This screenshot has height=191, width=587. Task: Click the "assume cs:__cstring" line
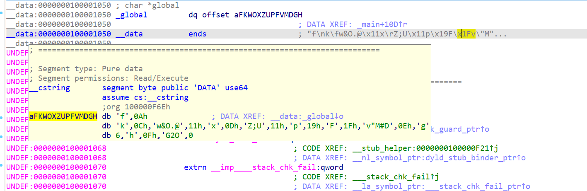[145, 97]
